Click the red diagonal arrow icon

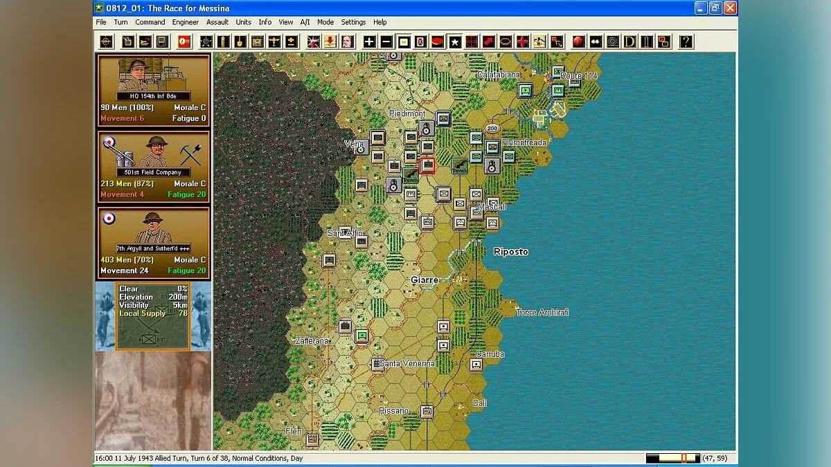coord(488,42)
